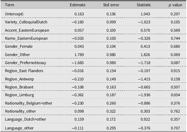Click the Gender_Female term
187x132 pixels.
coord(19,46)
